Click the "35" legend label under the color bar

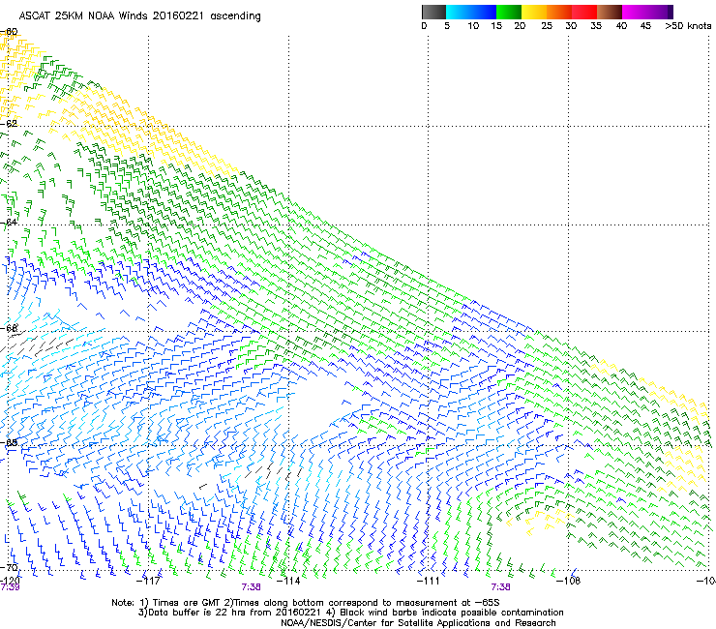[596, 26]
